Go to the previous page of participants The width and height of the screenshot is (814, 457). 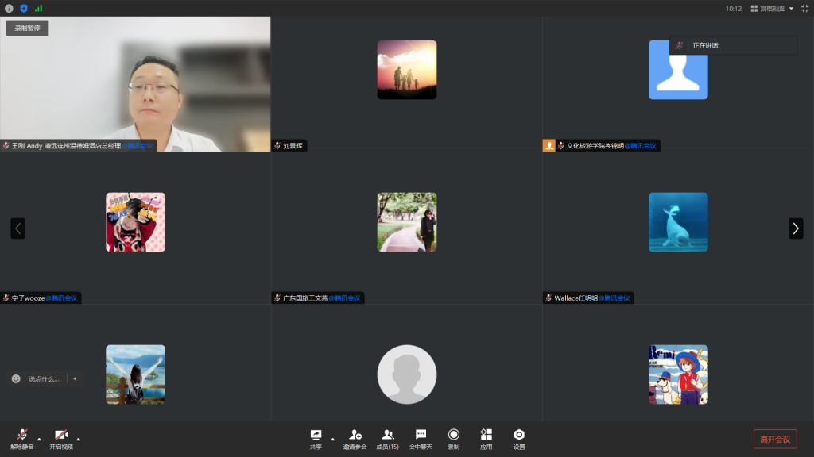(17, 228)
